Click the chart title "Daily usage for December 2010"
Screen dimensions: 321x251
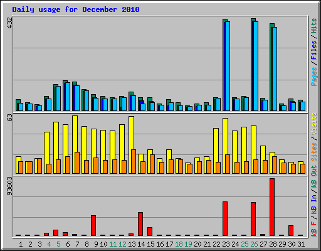(x=76, y=9)
